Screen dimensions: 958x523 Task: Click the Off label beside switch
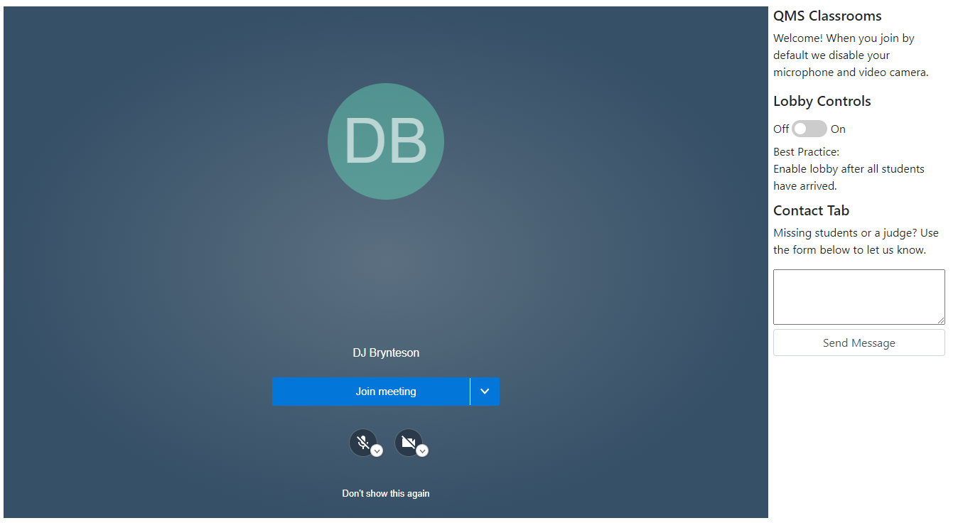point(781,129)
